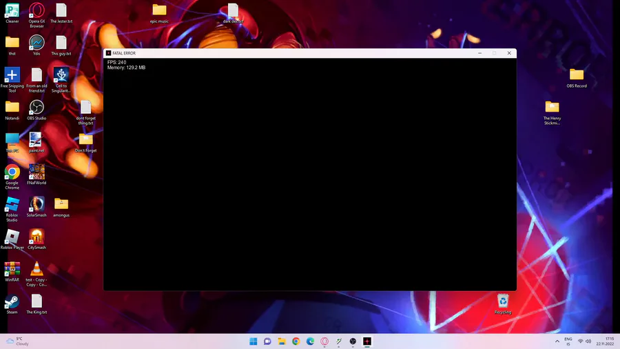Screen dimensions: 620x349
Task: Select the Steam desktop shortcut
Action: (12, 304)
